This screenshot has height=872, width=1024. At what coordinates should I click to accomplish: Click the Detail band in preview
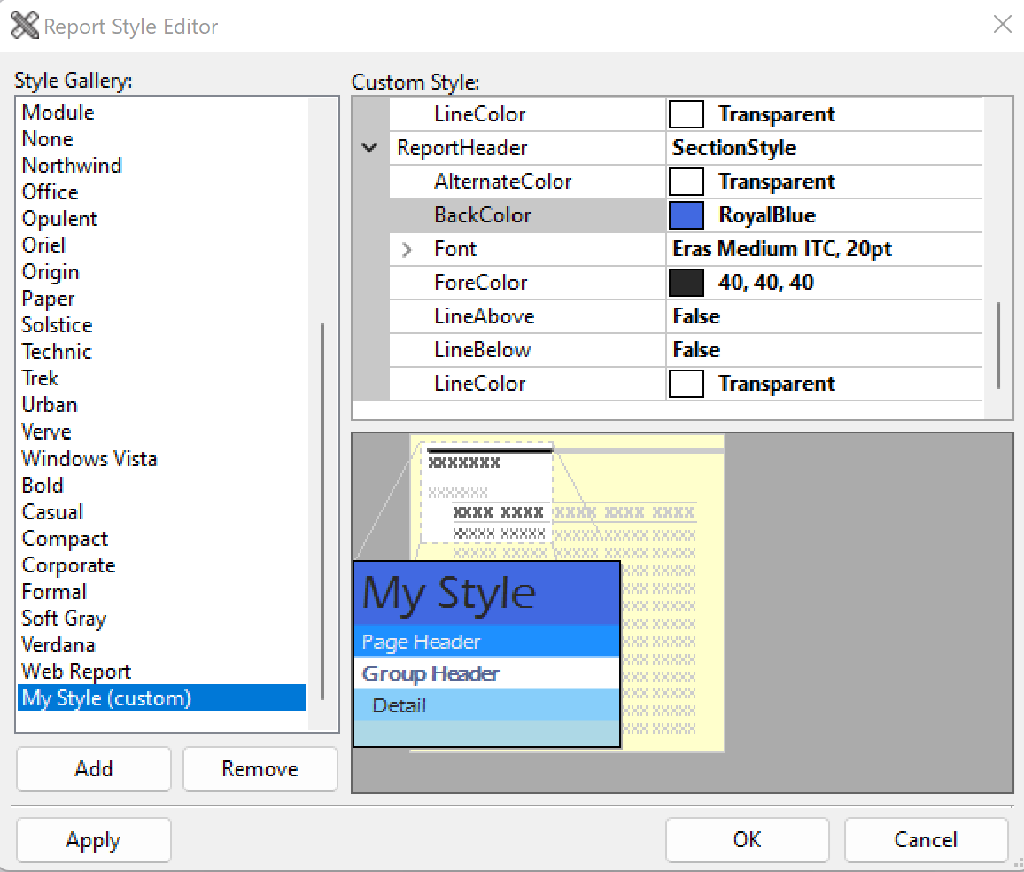point(486,705)
